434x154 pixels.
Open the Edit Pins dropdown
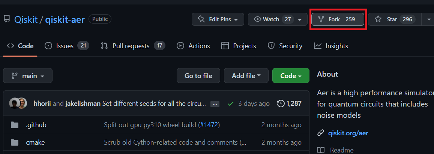[x=218, y=19]
